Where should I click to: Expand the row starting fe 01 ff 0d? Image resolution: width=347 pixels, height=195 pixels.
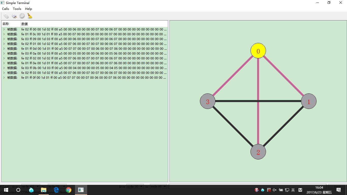[4, 49]
